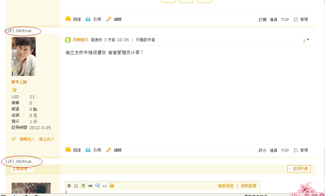Screen dimensions: 325x196
Task: Insert code block with angle-brackets icon
Action: [x=104, y=186]
